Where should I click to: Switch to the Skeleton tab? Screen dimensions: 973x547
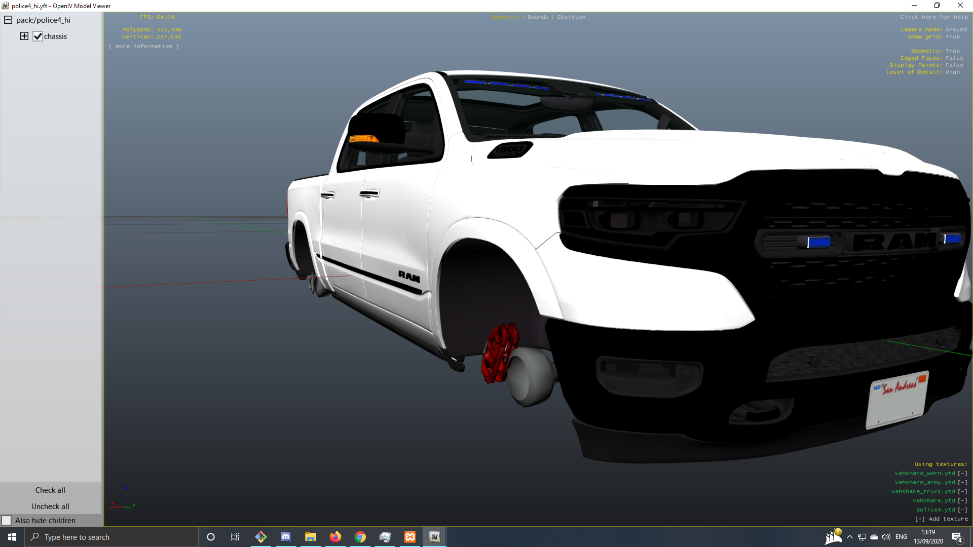point(571,17)
